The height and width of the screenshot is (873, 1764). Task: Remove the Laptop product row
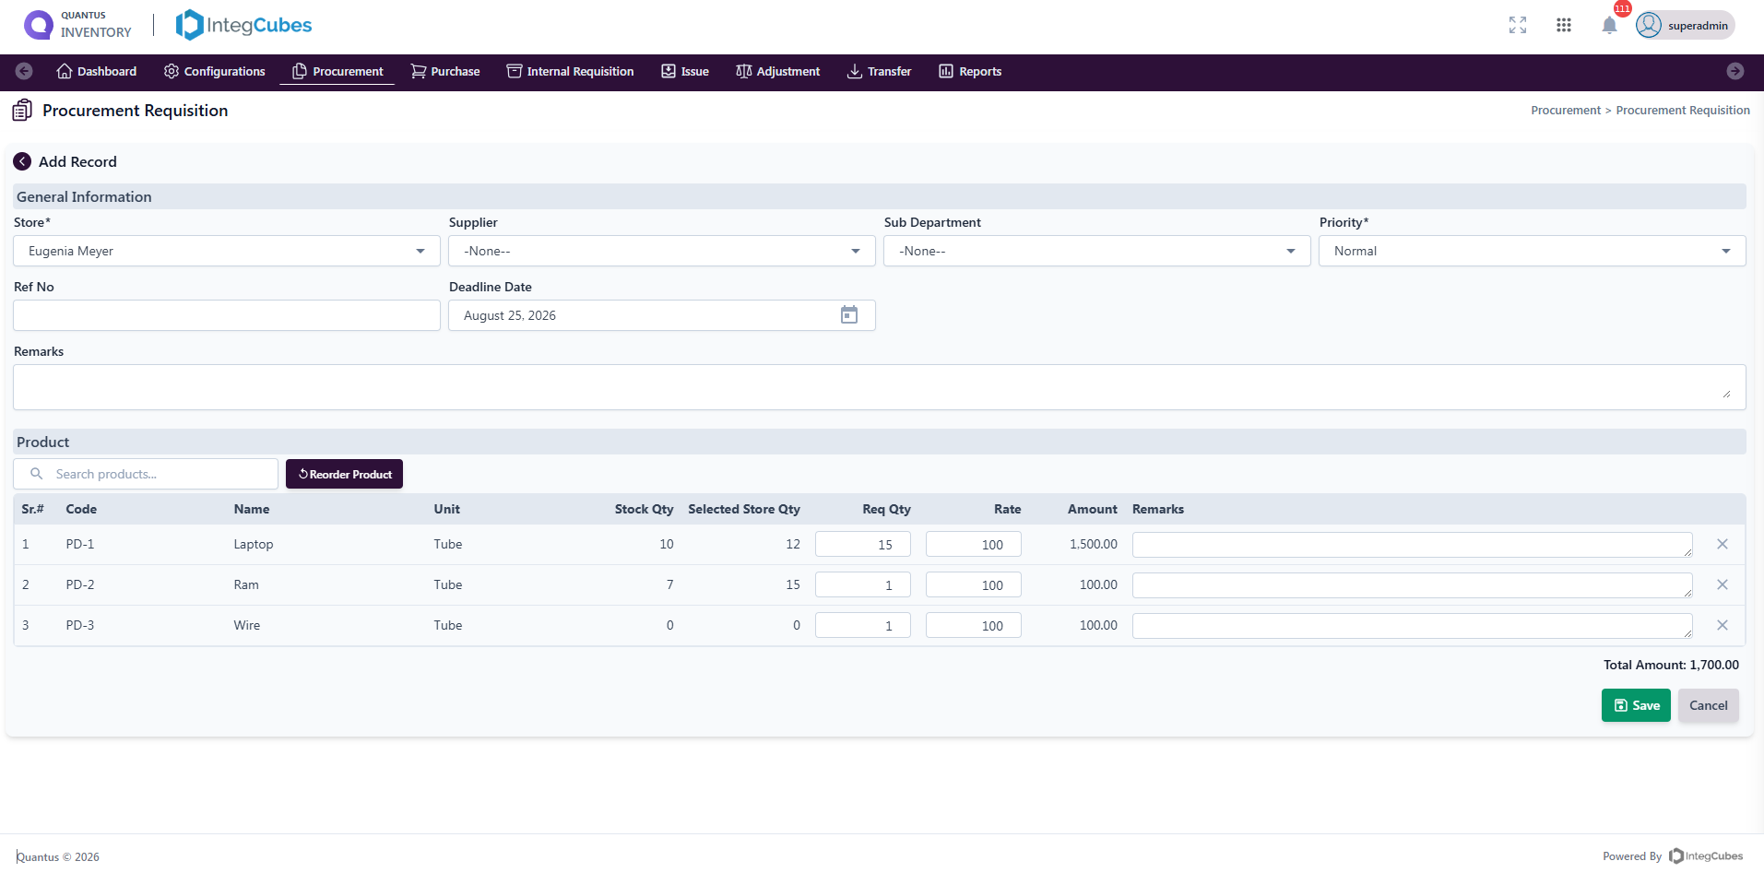coord(1723,544)
